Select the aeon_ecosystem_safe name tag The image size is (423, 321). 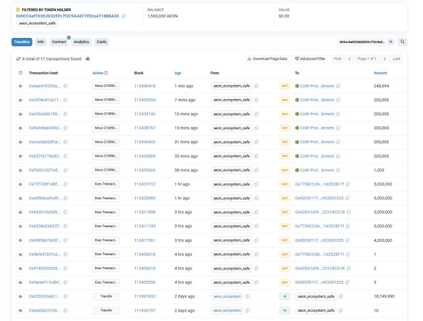37,23
